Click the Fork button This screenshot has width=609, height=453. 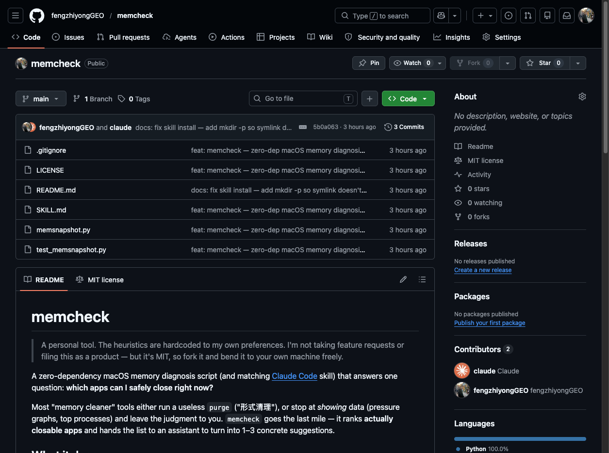pyautogui.click(x=474, y=63)
